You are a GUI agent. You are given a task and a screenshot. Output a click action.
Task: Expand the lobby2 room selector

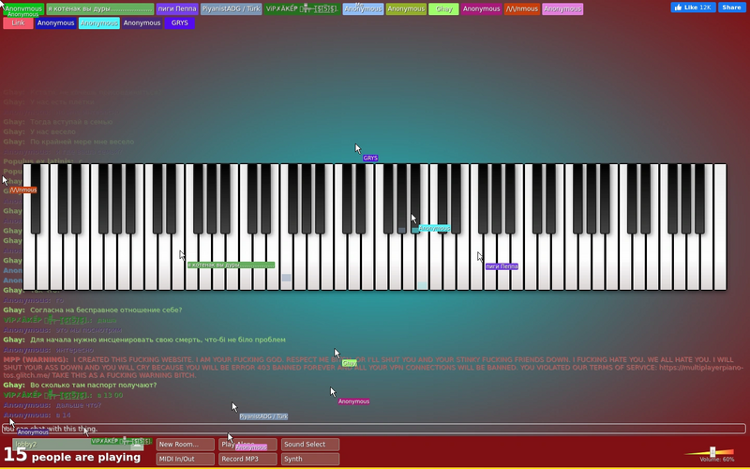(x=78, y=445)
